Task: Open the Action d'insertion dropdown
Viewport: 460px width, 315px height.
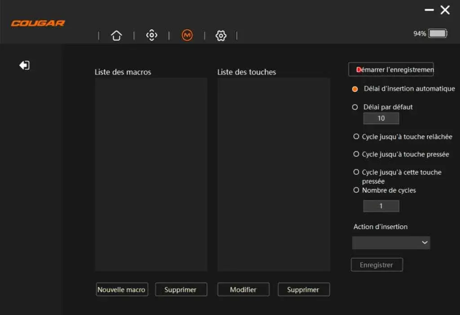Action: click(390, 242)
